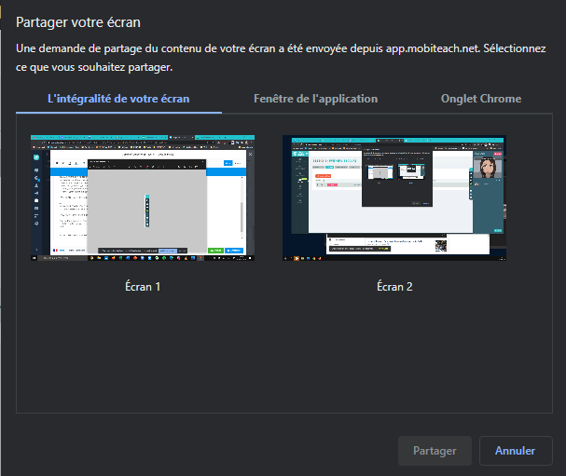The height and width of the screenshot is (476, 566).
Task: Click the app.mobiteach.net text in the description
Action: 433,48
